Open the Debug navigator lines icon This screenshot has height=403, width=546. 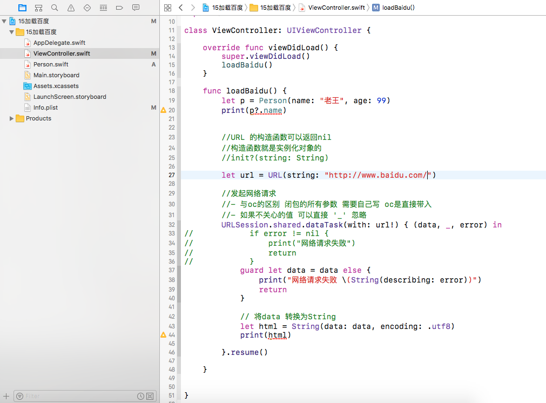(x=103, y=8)
